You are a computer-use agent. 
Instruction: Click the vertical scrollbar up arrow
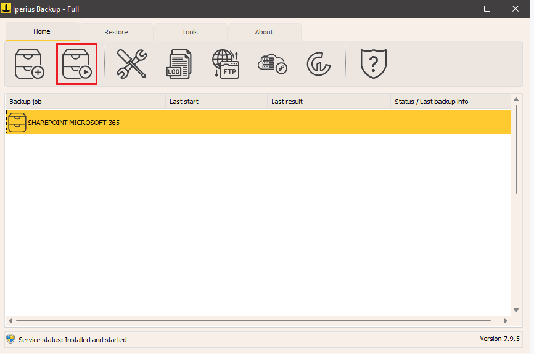[x=516, y=99]
